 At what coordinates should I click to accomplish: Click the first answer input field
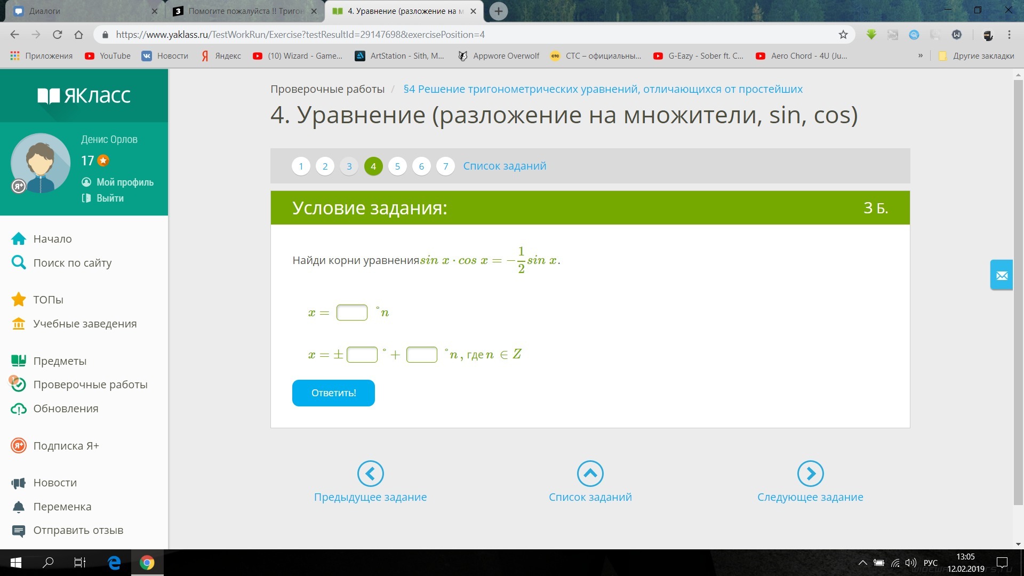tap(351, 313)
